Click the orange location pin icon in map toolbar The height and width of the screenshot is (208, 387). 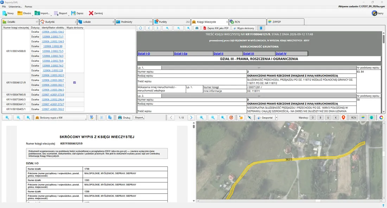pos(343,118)
